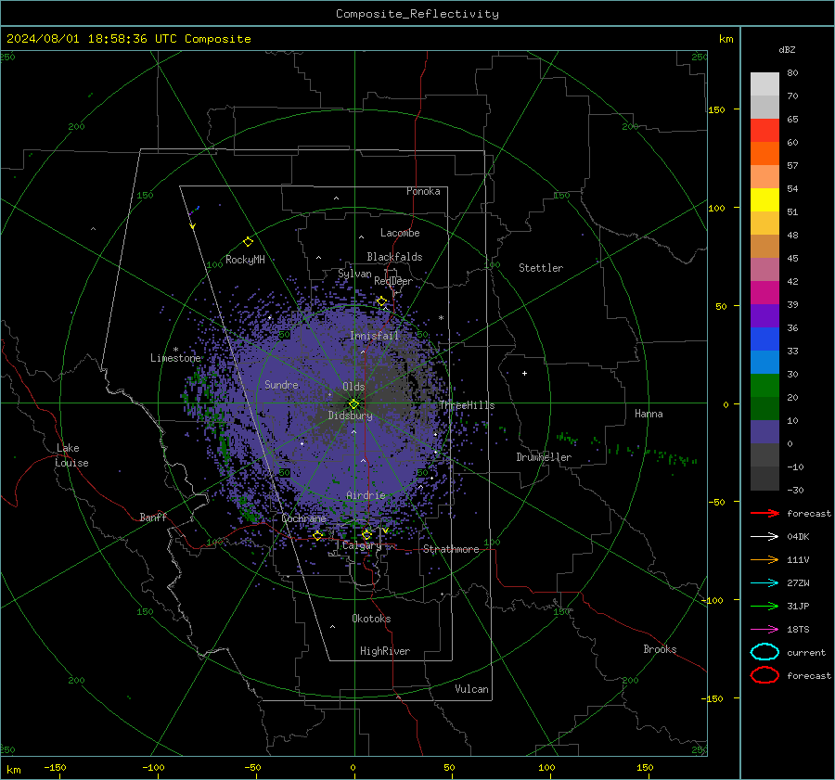The height and width of the screenshot is (780, 835).
Task: Click the Okotoks city label
Action: 371,619
